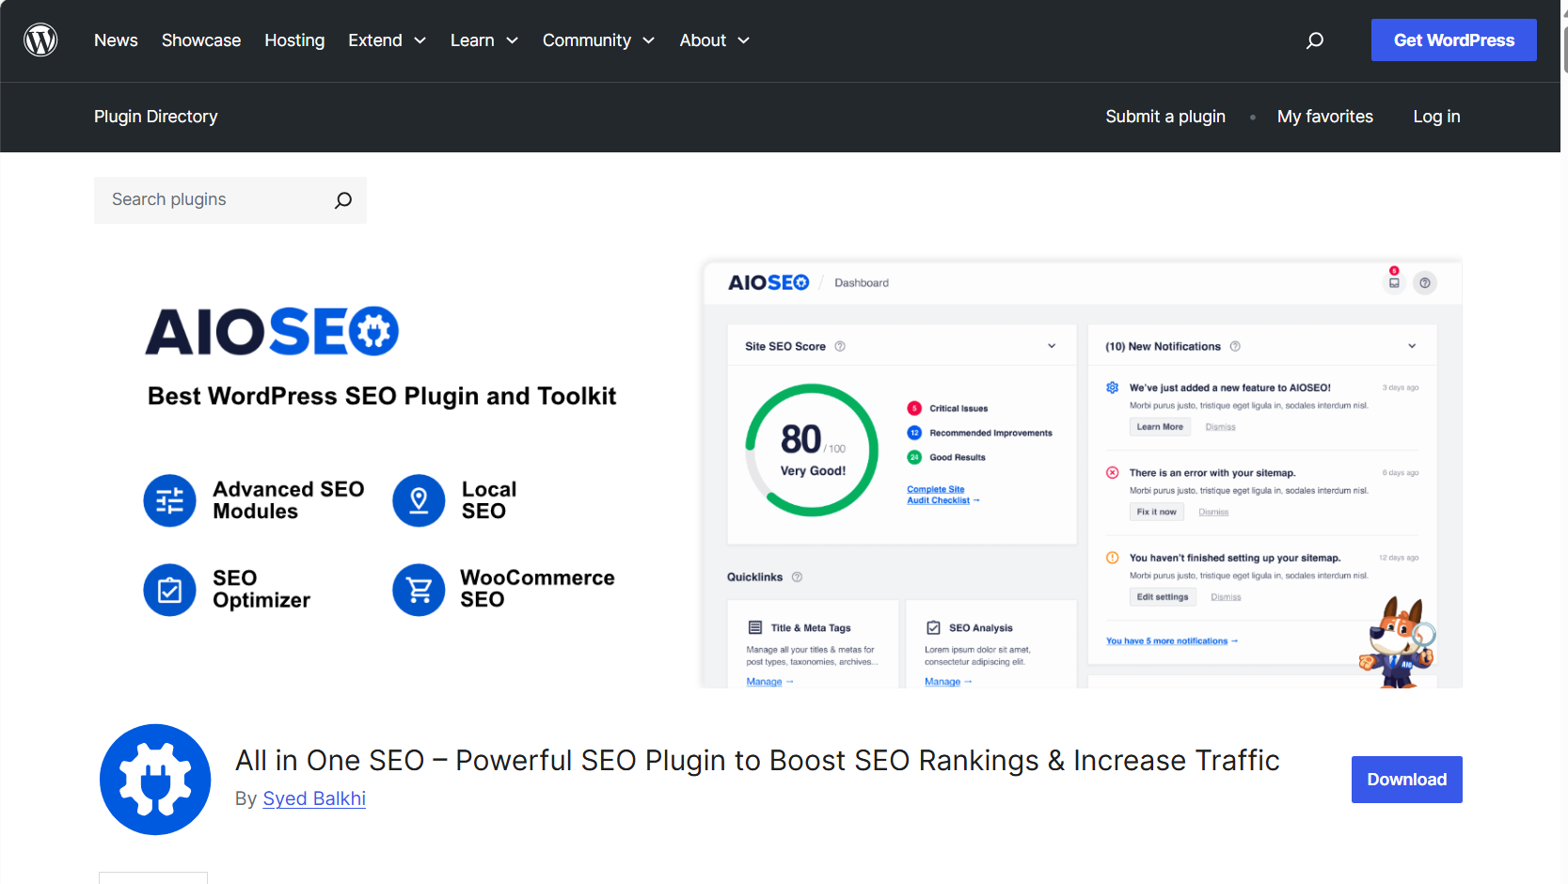Click the dashboard notification bell icon
Screen dimensions: 1568x884
click(x=1394, y=282)
